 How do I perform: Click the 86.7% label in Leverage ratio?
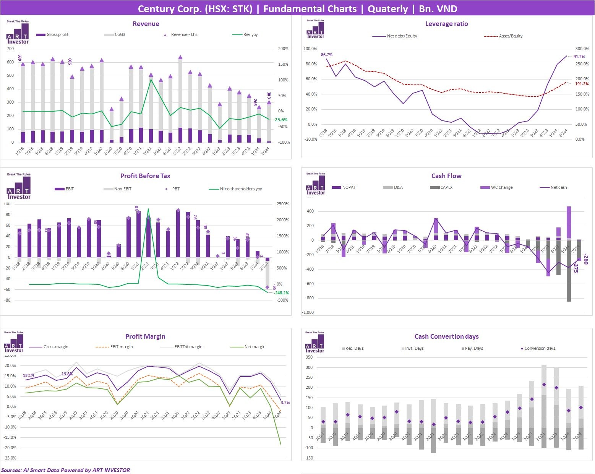[x=326, y=55]
